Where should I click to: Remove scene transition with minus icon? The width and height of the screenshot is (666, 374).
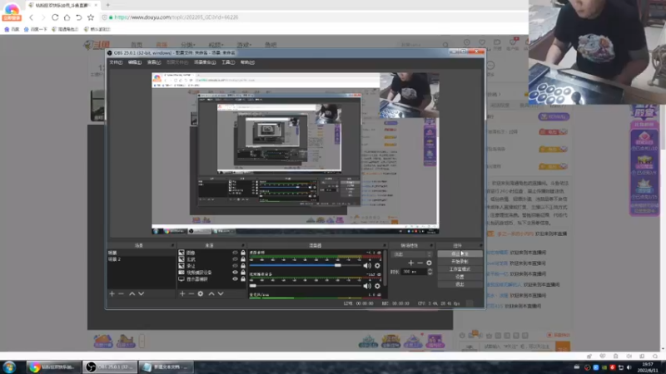(420, 263)
